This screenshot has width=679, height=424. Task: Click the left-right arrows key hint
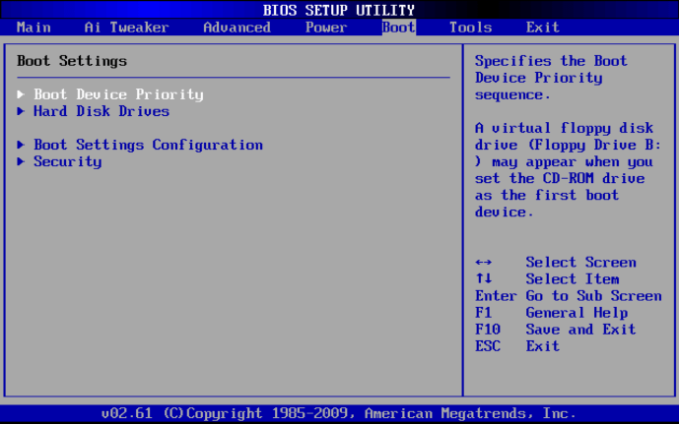point(483,263)
